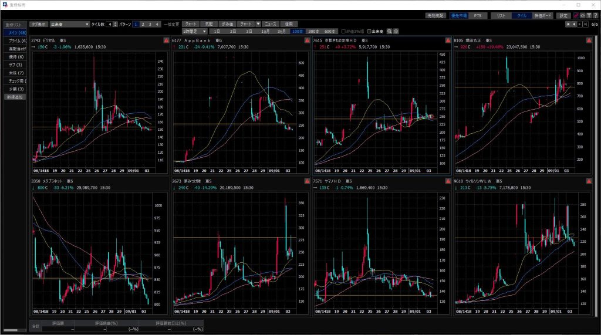Viewport: 601px width, 335px height.
Task: Expand the dropdown arrow next to チャート
Action: click(x=258, y=24)
